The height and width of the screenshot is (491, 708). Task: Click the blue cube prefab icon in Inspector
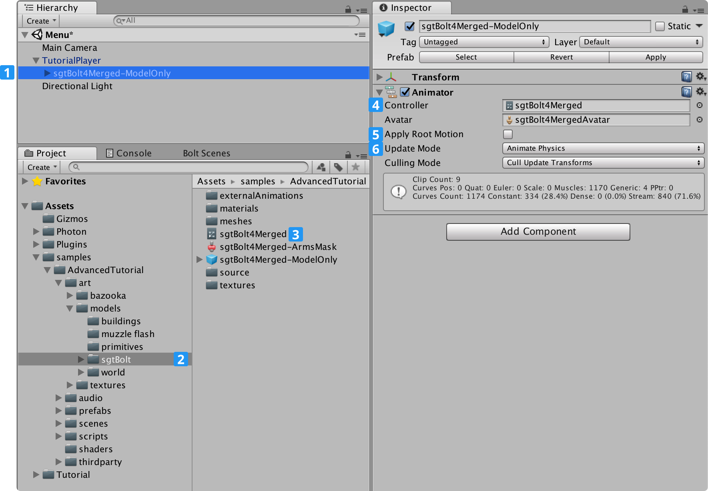386,28
